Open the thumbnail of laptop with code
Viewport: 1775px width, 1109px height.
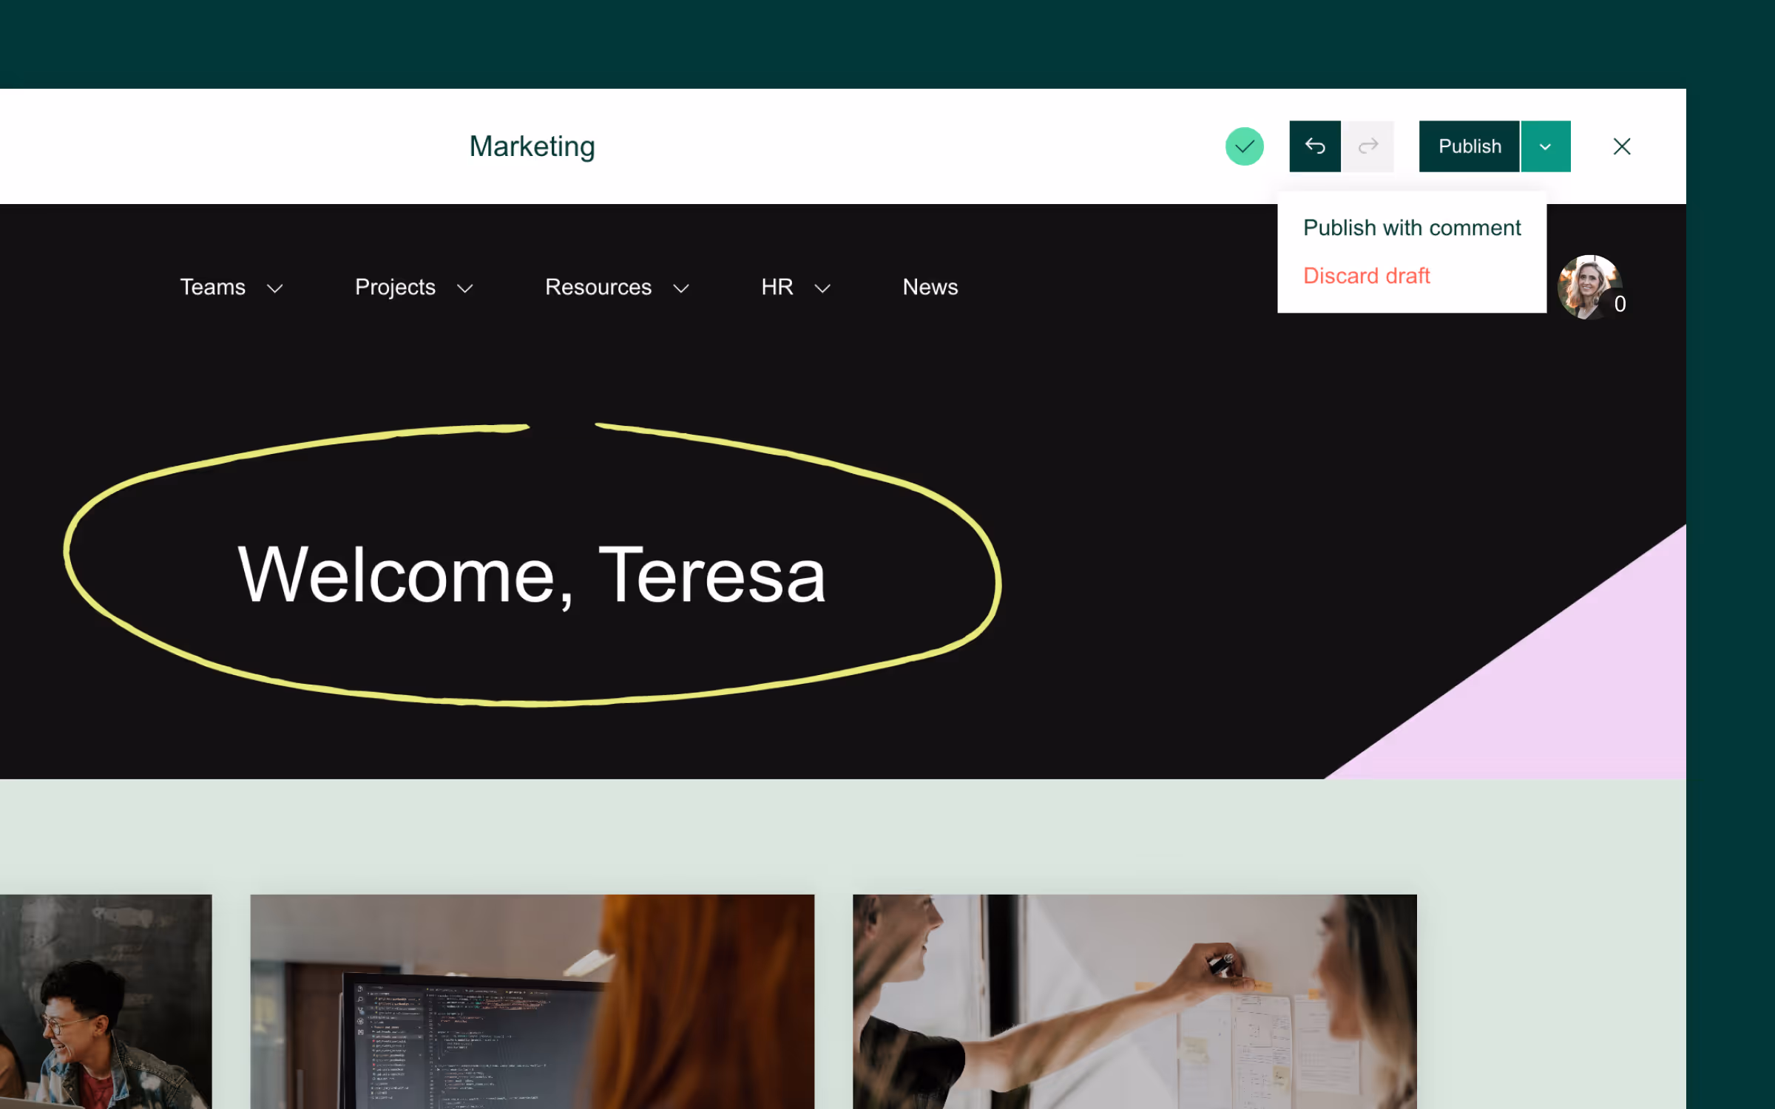(x=532, y=1001)
